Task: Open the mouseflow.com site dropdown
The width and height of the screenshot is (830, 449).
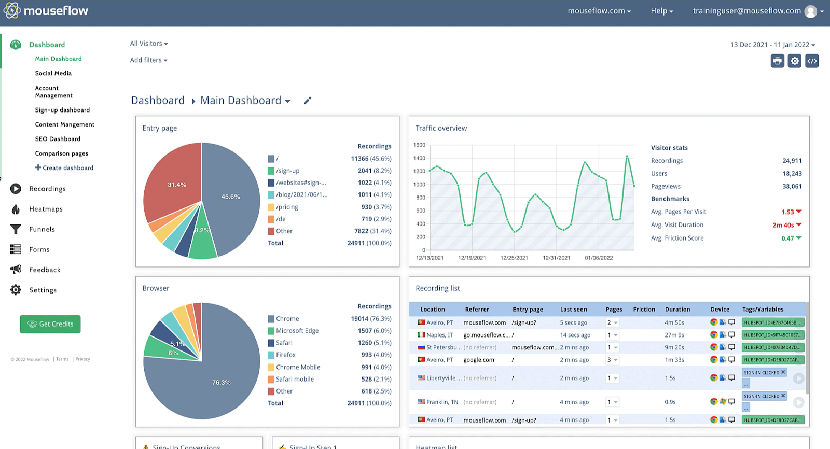Action: coord(599,11)
